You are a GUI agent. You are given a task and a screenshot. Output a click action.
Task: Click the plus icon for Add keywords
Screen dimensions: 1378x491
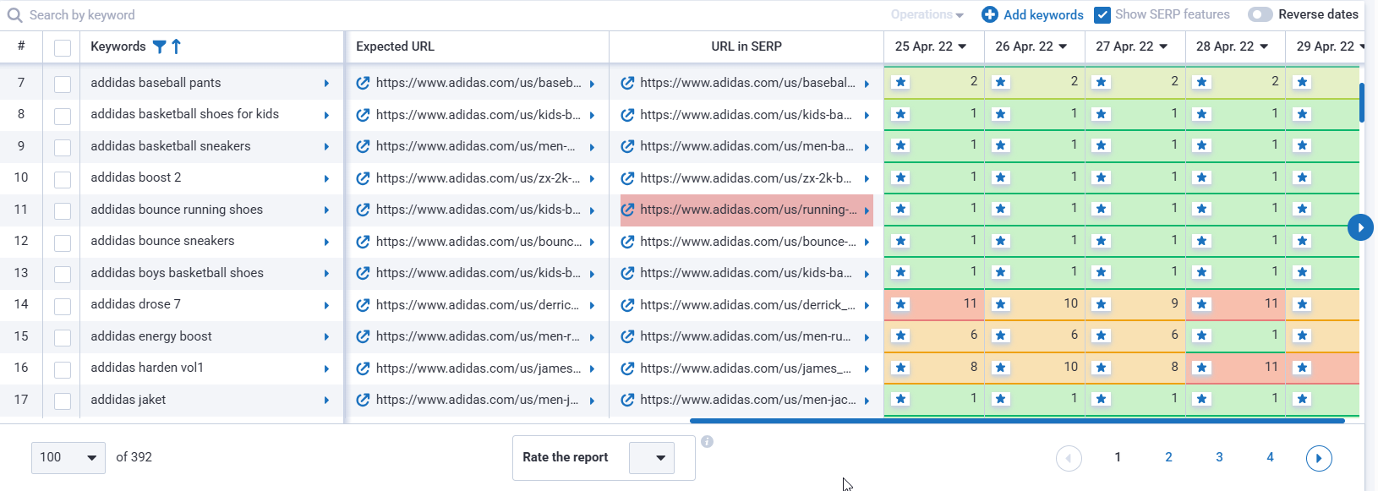tap(989, 14)
